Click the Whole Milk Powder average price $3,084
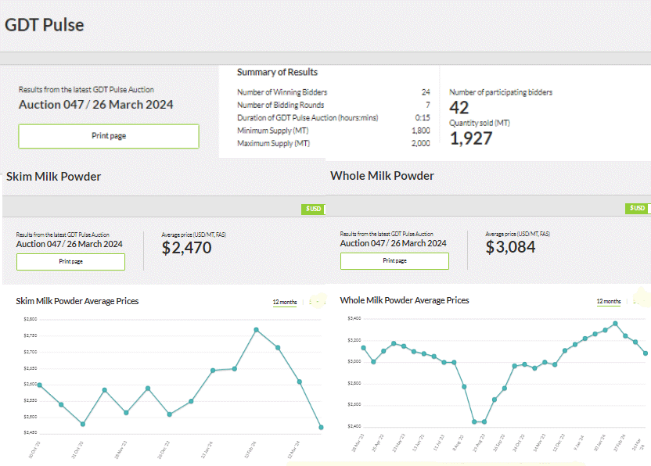651x466 pixels. pos(510,247)
